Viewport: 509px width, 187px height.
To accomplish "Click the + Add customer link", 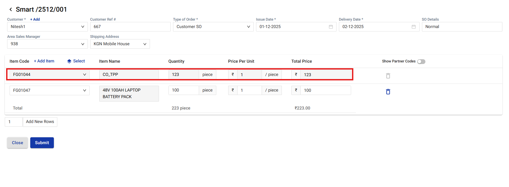I will (x=35, y=19).
